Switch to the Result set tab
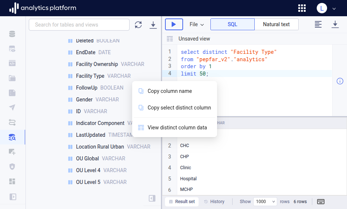This screenshot has height=209, width=347. point(182,202)
